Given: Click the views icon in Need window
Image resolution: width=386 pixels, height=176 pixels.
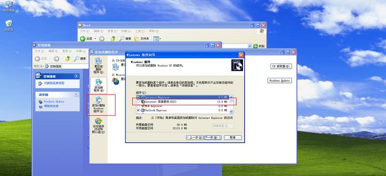Looking at the screenshot, I should click(156, 39).
